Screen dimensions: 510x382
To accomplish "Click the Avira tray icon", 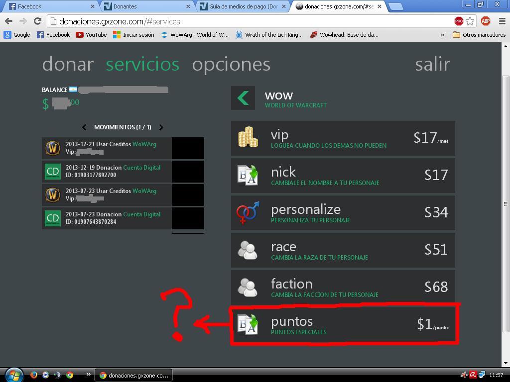I will [x=473, y=375].
